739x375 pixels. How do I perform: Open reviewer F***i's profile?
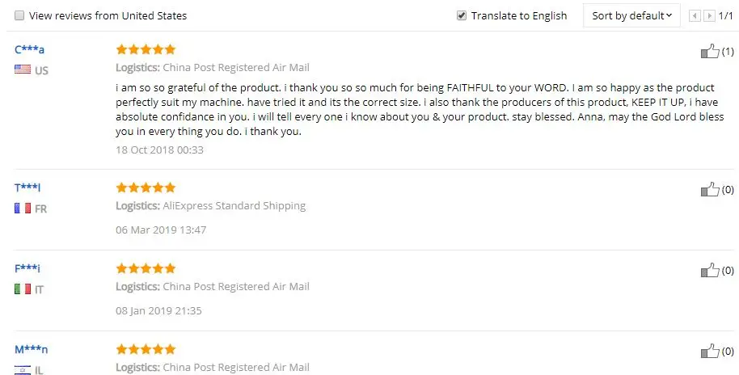pos(27,268)
